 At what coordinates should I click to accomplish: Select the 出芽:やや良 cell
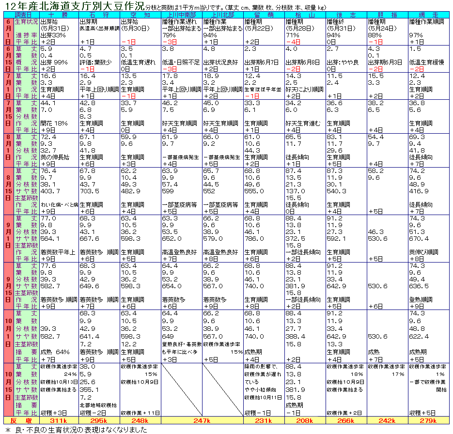pos(343,62)
